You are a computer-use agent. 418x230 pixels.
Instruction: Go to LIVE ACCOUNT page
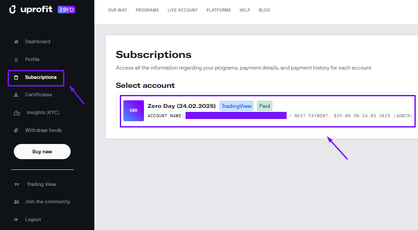pos(183,10)
